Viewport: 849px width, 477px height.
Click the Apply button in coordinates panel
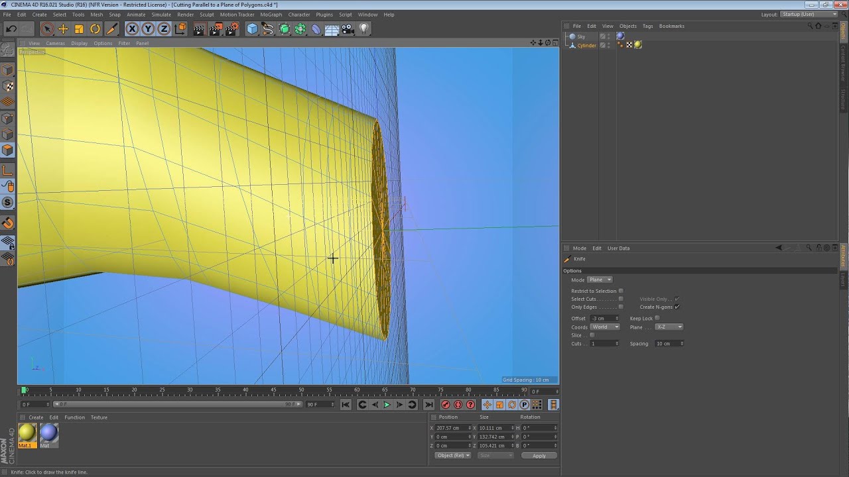[x=539, y=455]
